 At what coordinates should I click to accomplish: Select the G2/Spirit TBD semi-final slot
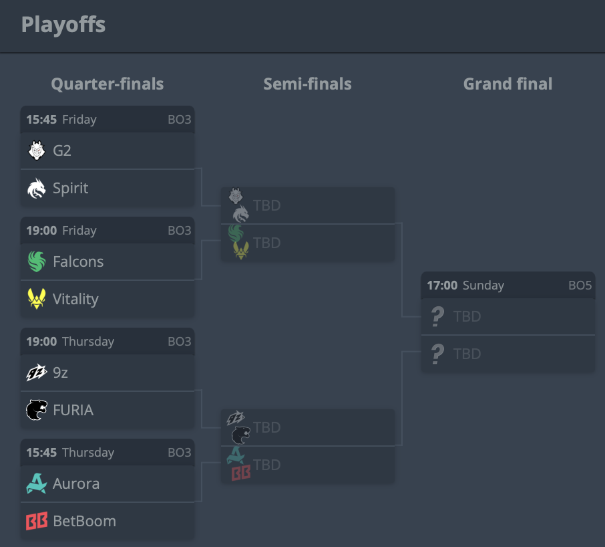308,205
